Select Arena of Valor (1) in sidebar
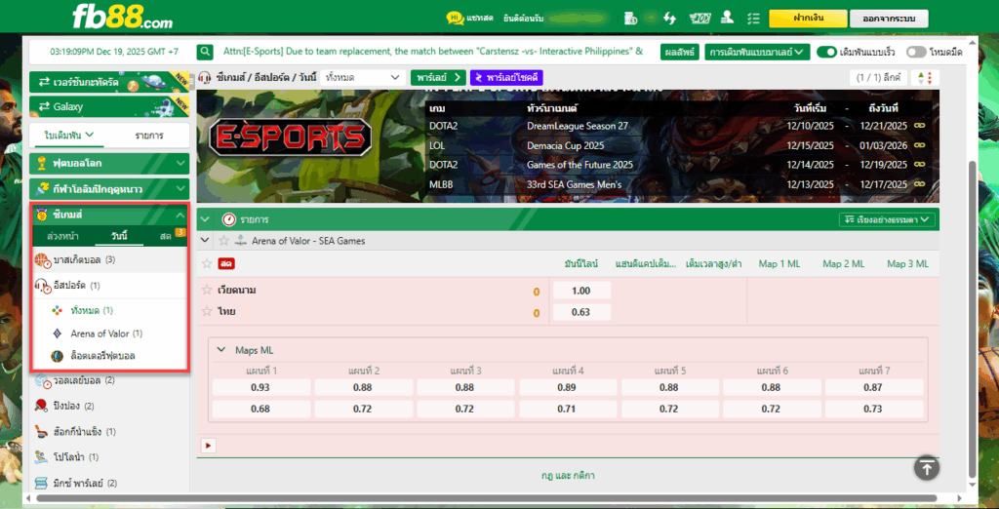999x509 pixels. 108,333
